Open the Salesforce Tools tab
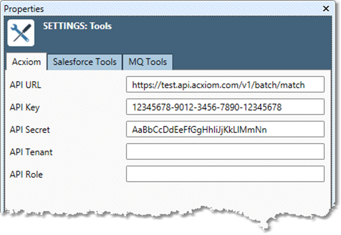341x235 pixels. point(85,62)
